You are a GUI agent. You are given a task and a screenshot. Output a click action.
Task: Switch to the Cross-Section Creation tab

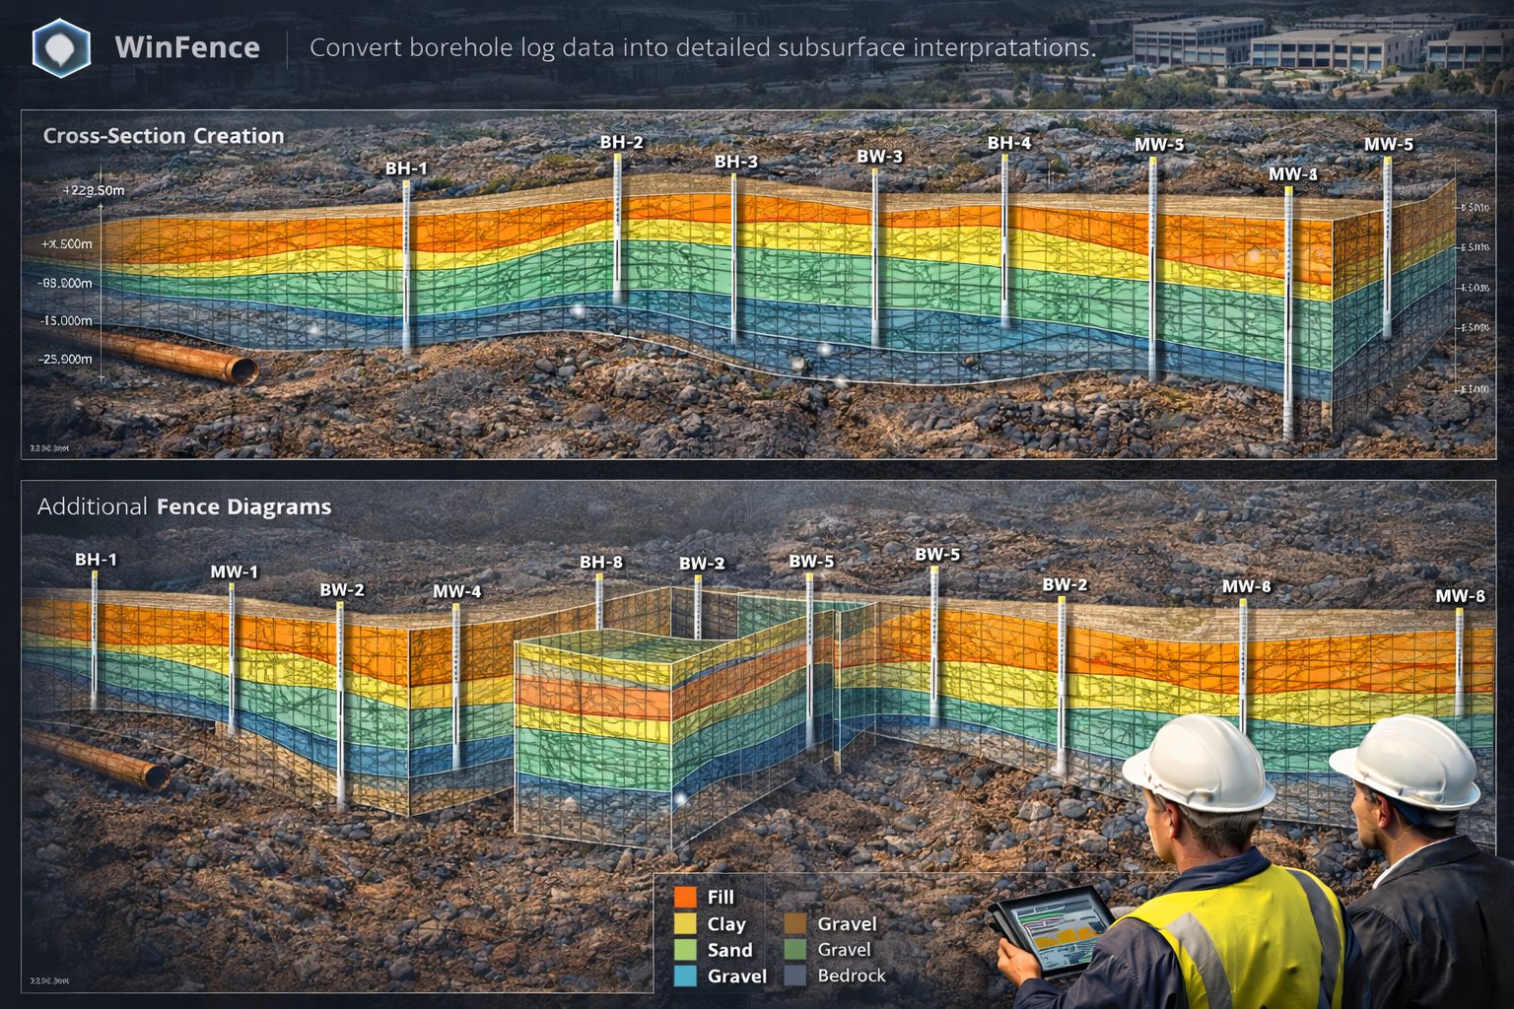163,135
